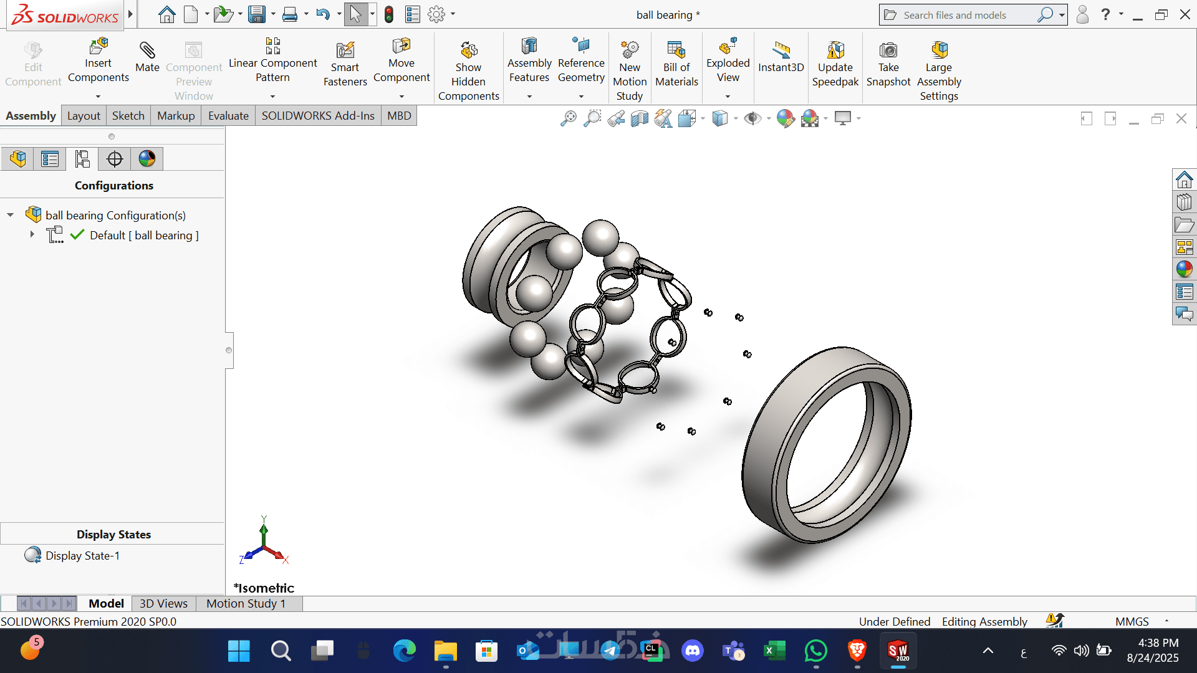Click Zoom to Fit magnifier icon
The width and height of the screenshot is (1197, 673).
tap(568, 118)
